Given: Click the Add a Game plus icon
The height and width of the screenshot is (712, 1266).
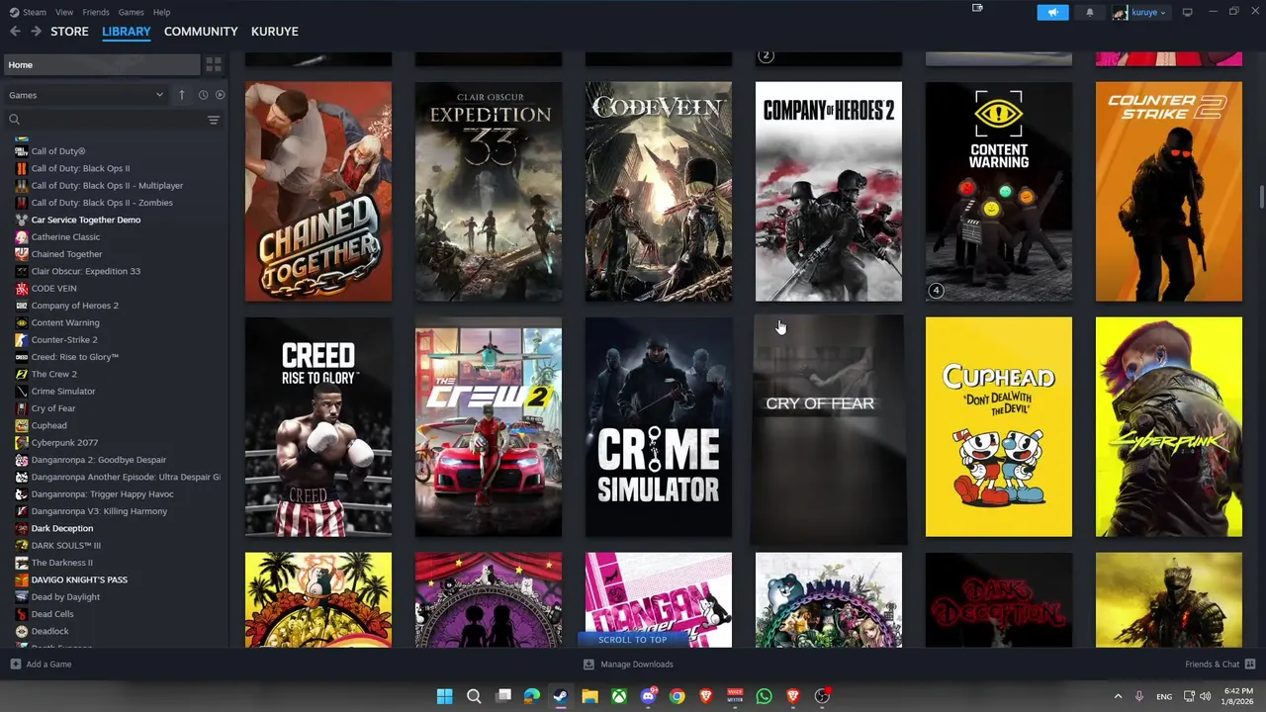Looking at the screenshot, I should click(x=15, y=665).
